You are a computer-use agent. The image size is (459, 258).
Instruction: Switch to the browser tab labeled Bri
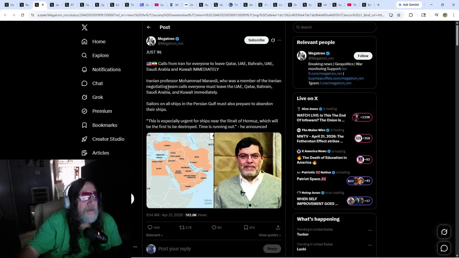366,5
